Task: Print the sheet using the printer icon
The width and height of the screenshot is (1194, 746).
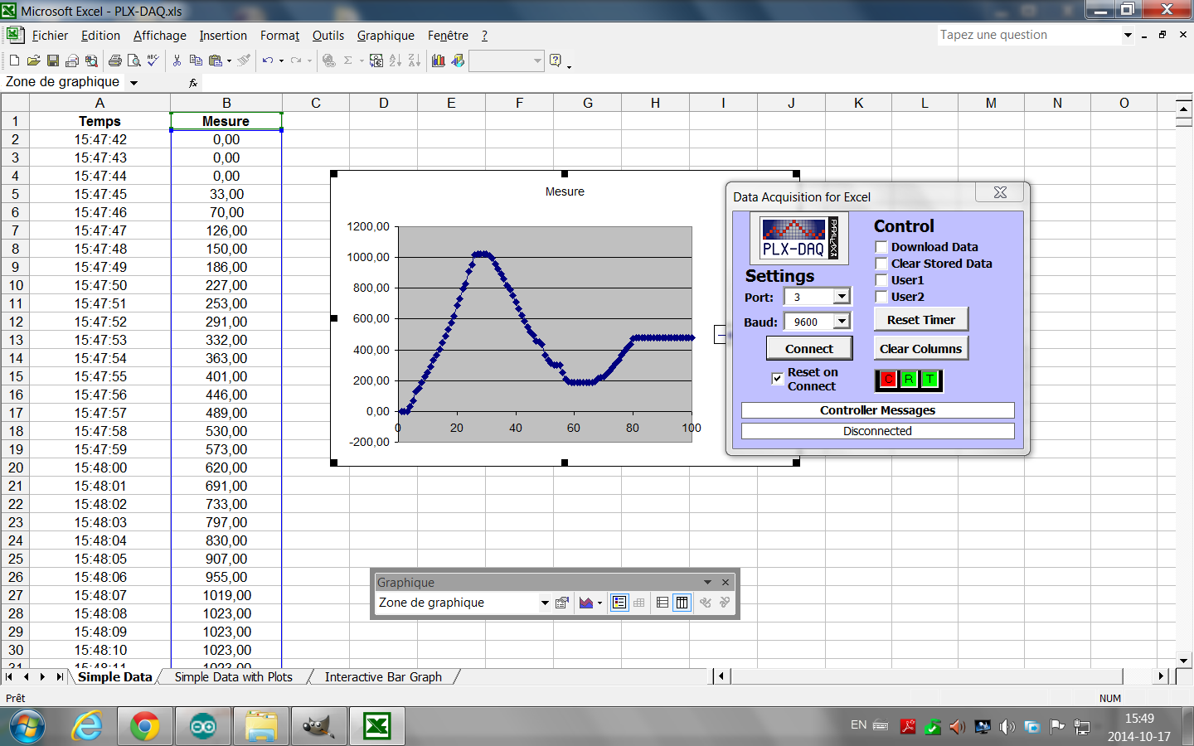Action: coord(115,61)
